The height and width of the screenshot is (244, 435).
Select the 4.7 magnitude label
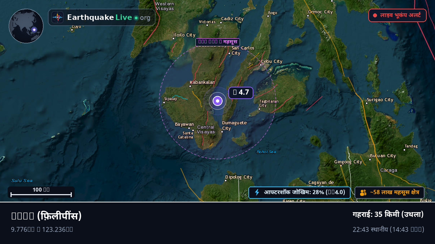coord(241,93)
